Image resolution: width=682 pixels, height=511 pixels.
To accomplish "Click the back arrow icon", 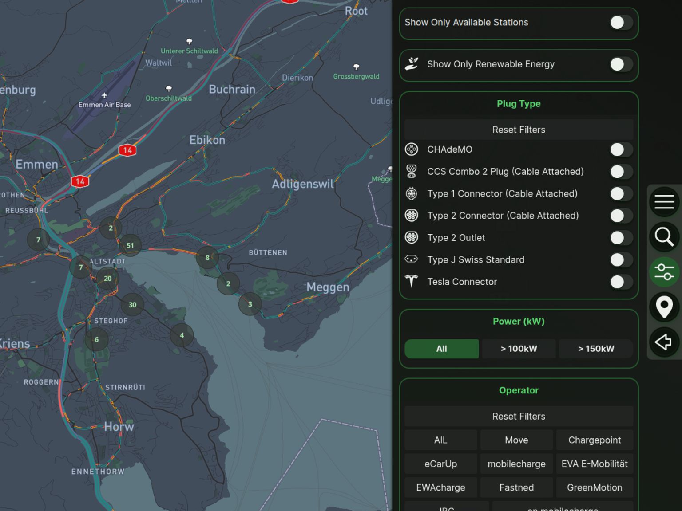I will tap(664, 342).
